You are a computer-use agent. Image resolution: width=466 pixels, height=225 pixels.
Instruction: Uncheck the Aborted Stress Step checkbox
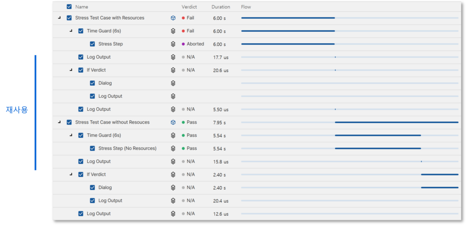[x=92, y=44]
